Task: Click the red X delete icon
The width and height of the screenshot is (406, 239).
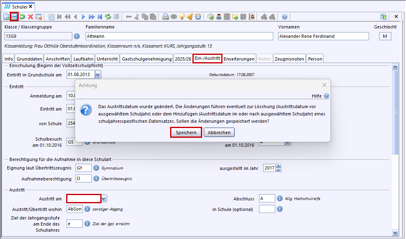Action: pos(30,17)
